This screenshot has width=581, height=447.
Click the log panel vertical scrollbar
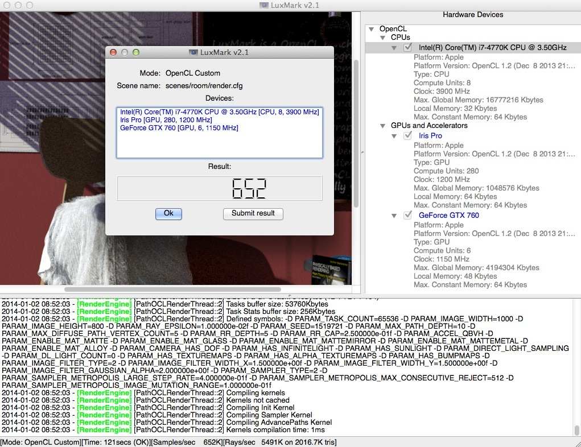(x=576, y=431)
